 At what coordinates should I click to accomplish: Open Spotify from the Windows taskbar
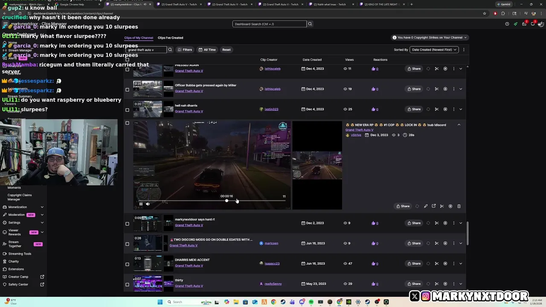click(x=311, y=302)
